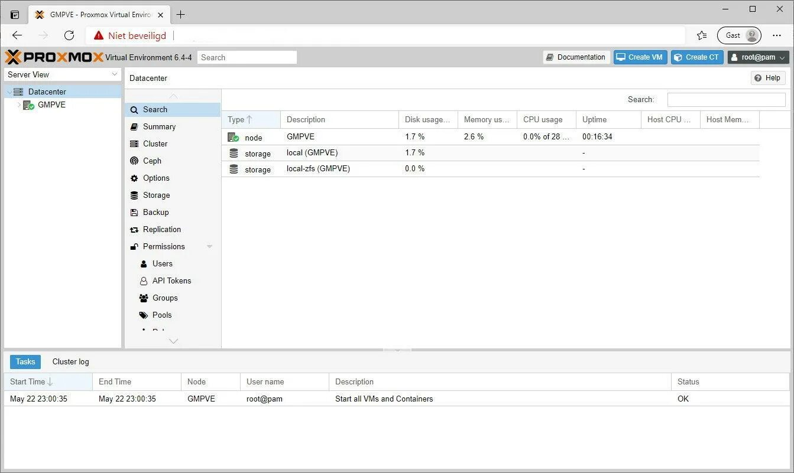Open the Replication menu item

coord(173,230)
